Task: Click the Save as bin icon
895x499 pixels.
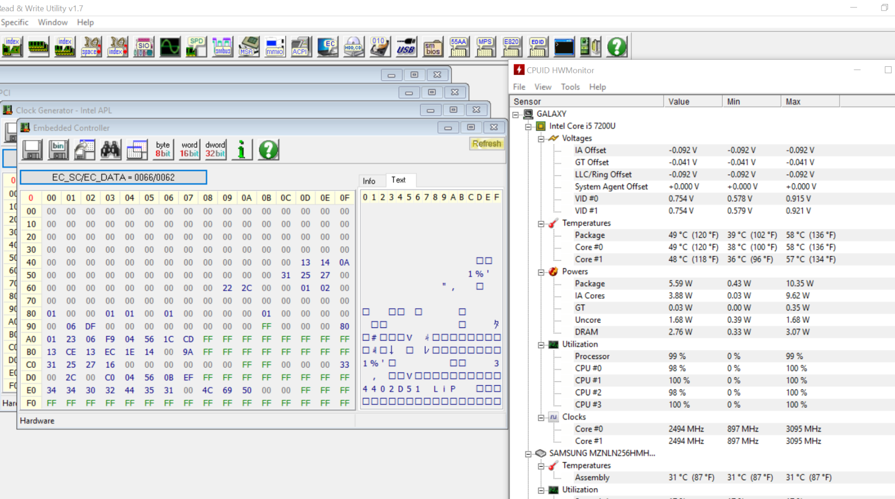Action: pyautogui.click(x=58, y=150)
